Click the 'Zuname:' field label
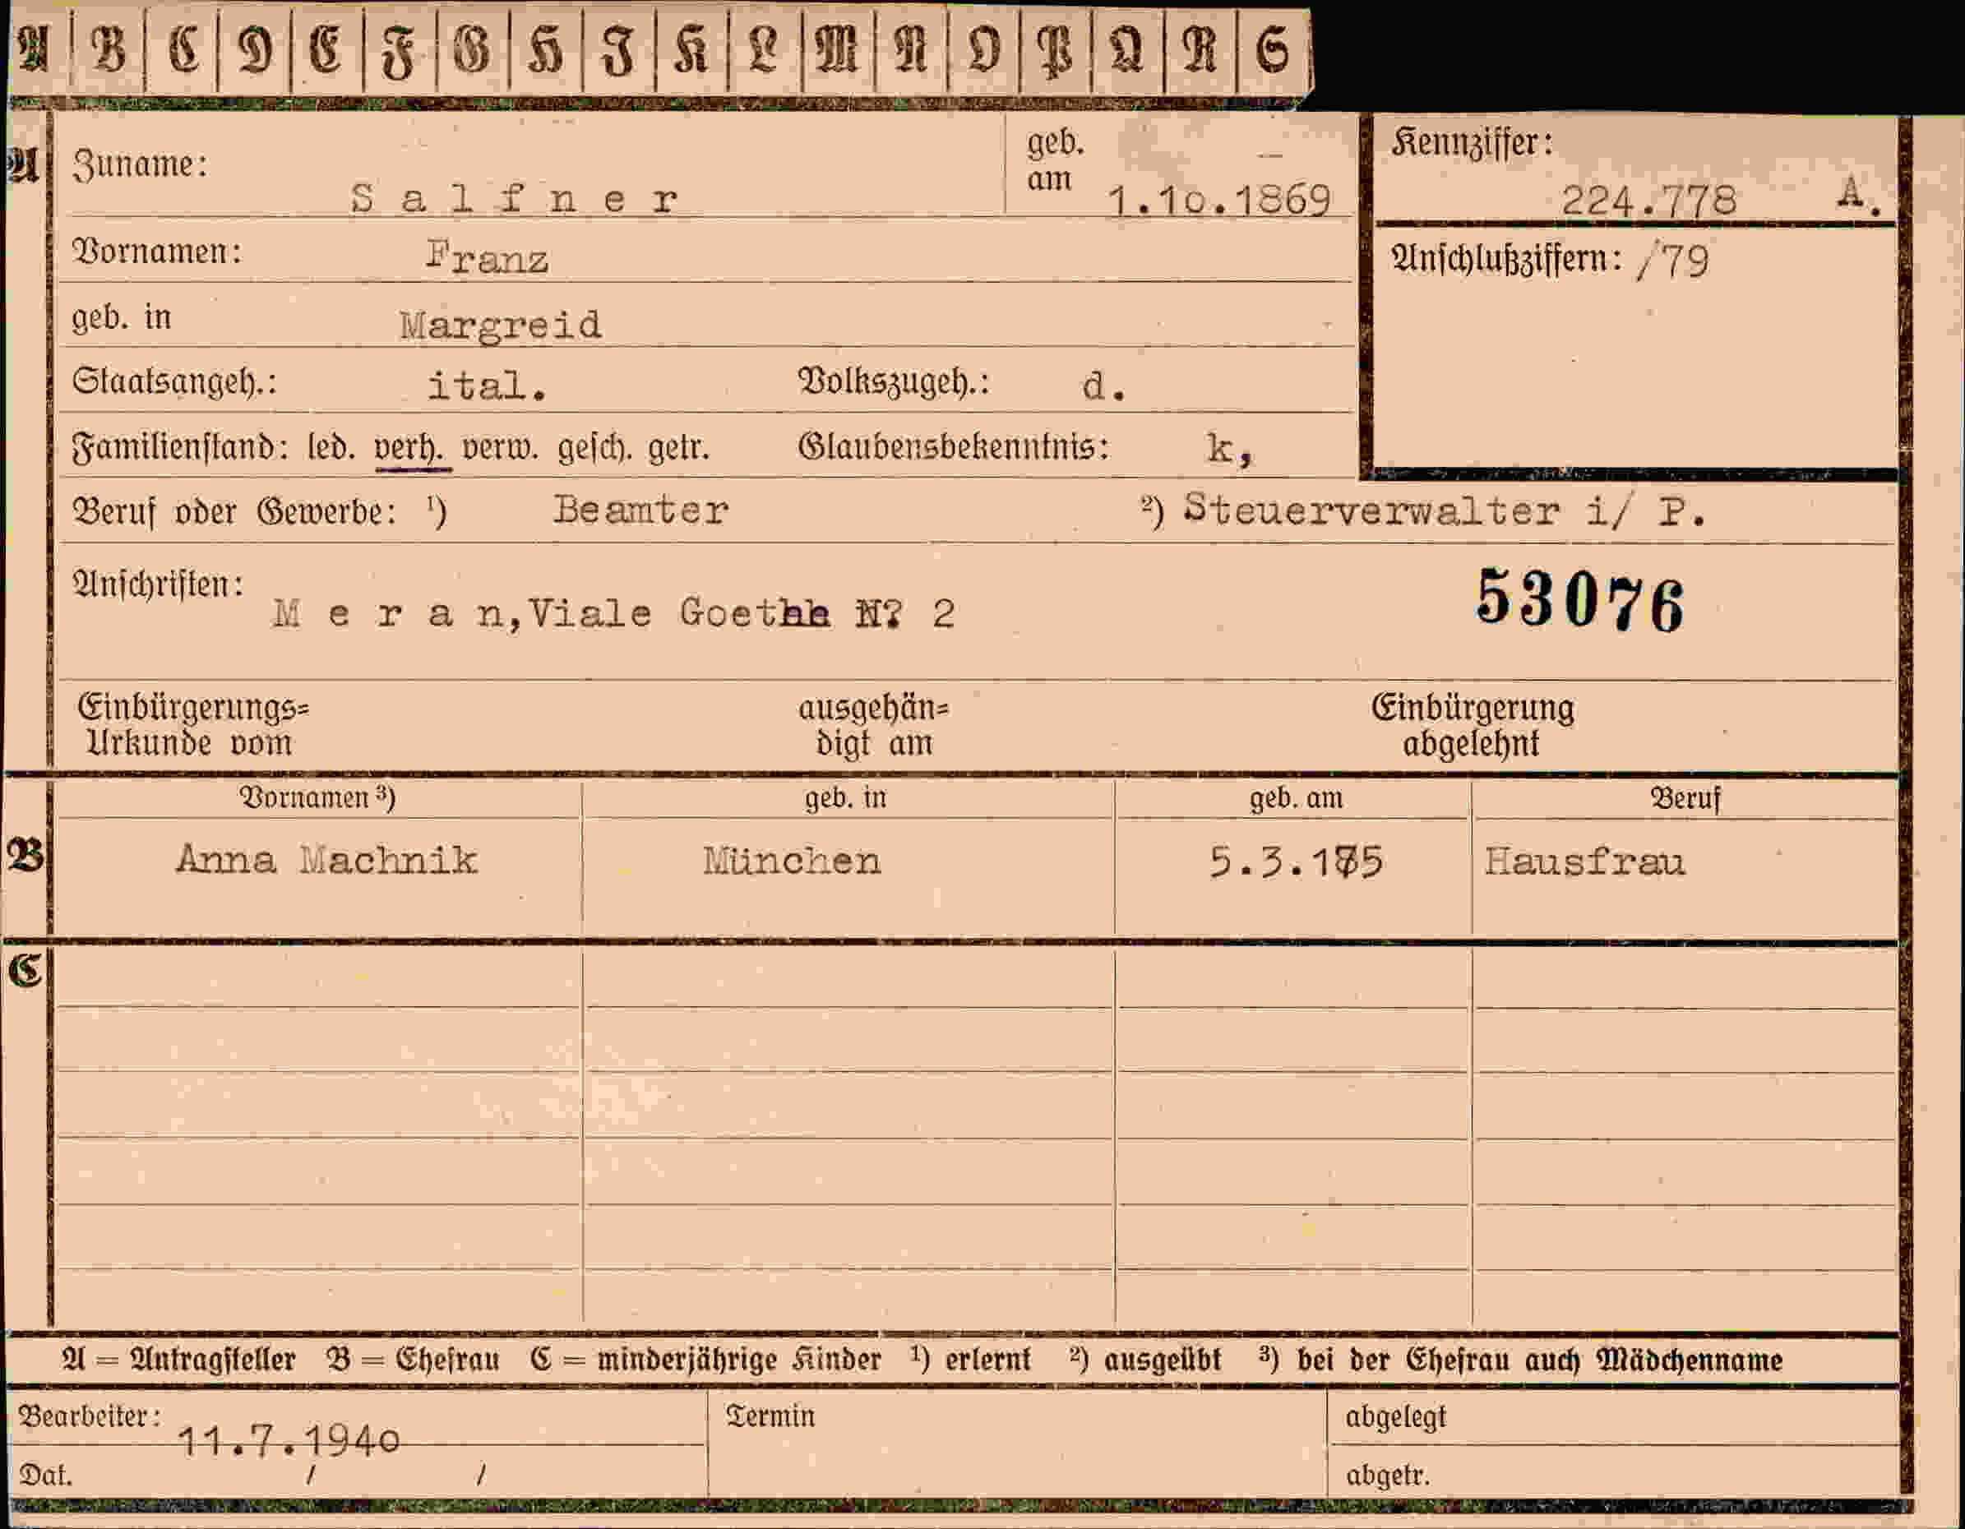Viewport: 1965px width, 1529px height. point(140,164)
